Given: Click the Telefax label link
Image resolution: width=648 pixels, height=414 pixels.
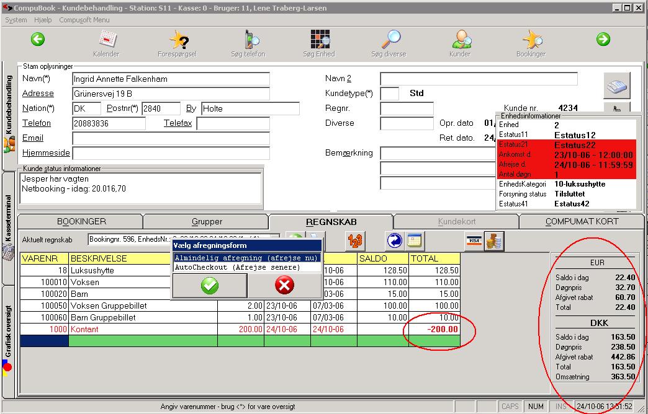Looking at the screenshot, I should pos(178,123).
